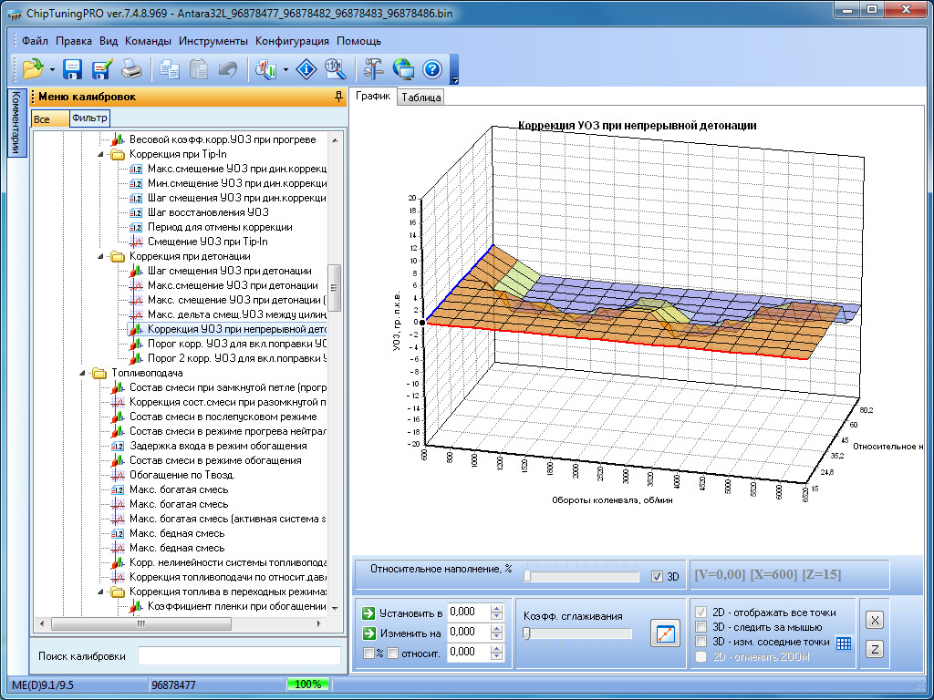Image resolution: width=934 pixels, height=700 pixels.
Task: Click the interpolation line graph button
Action: 665,633
